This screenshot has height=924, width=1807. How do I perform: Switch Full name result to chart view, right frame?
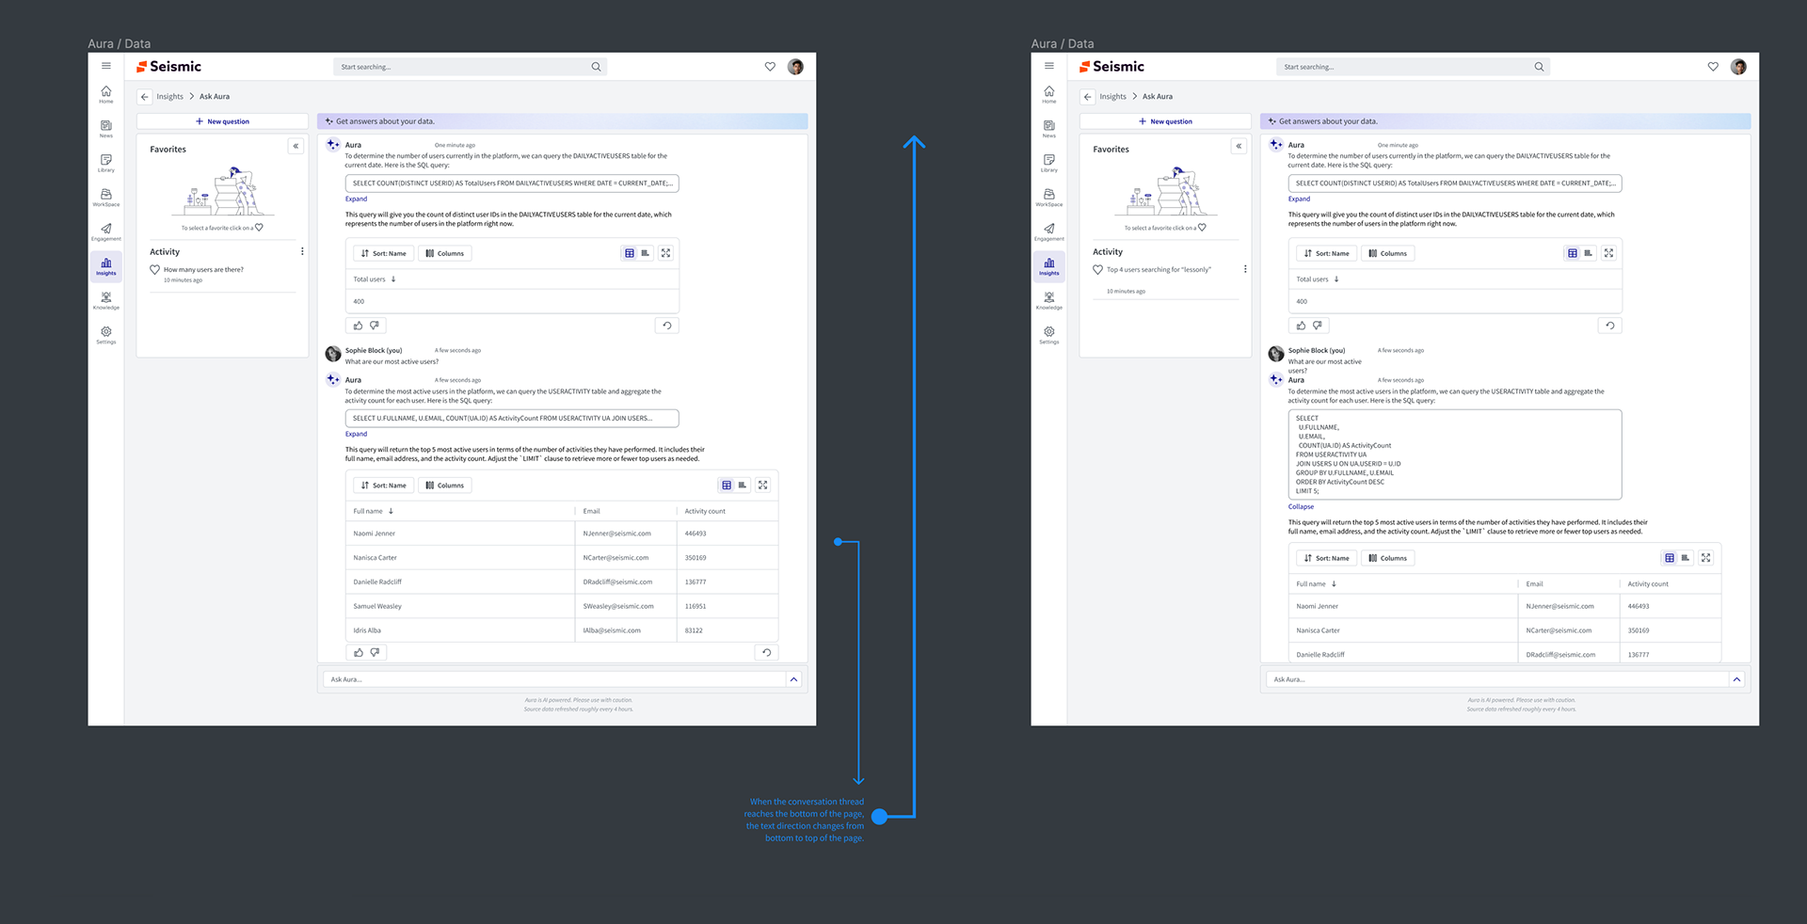(1686, 558)
